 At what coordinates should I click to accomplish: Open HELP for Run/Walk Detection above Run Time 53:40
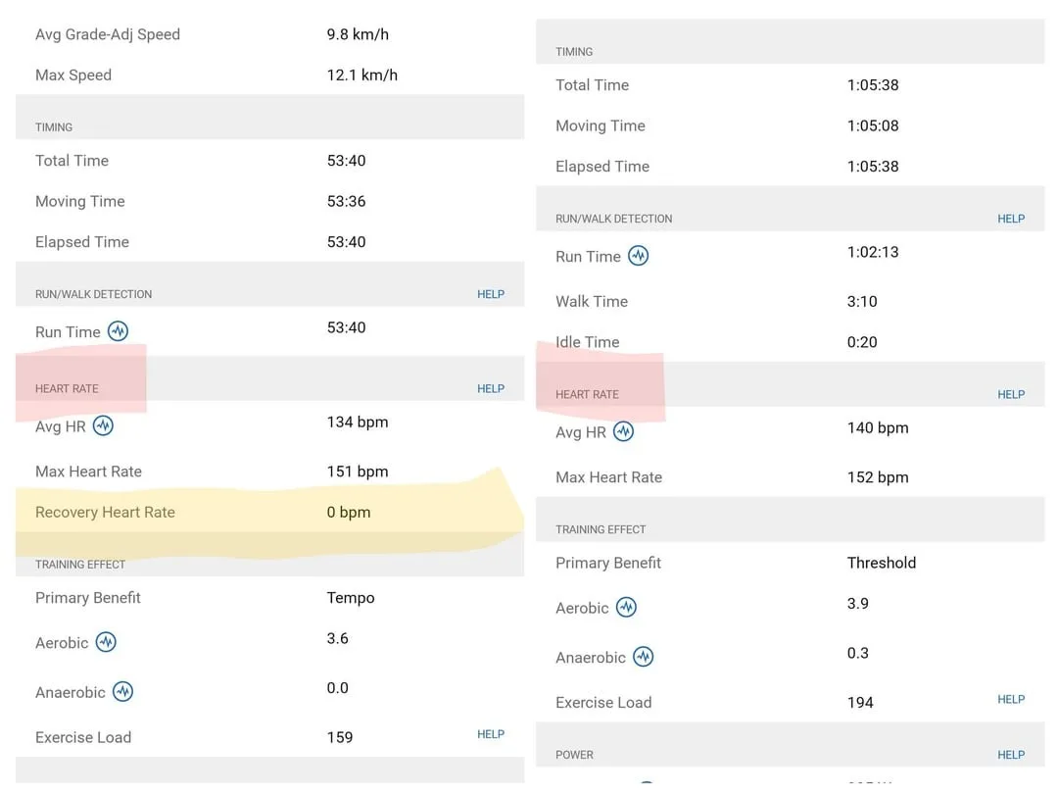[491, 294]
